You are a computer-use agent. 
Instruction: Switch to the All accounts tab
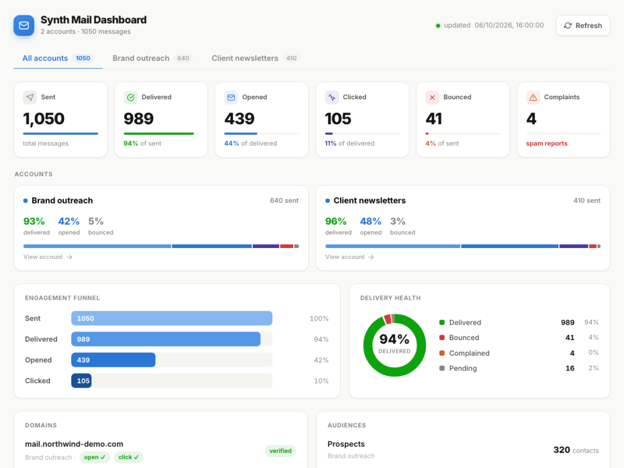(x=58, y=58)
